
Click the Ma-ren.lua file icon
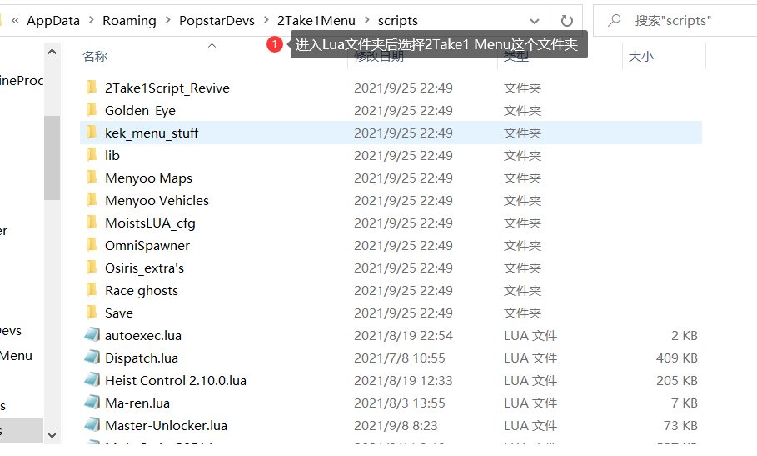click(92, 403)
